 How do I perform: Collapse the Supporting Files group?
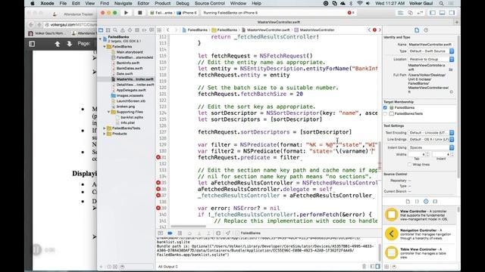tap(109, 112)
